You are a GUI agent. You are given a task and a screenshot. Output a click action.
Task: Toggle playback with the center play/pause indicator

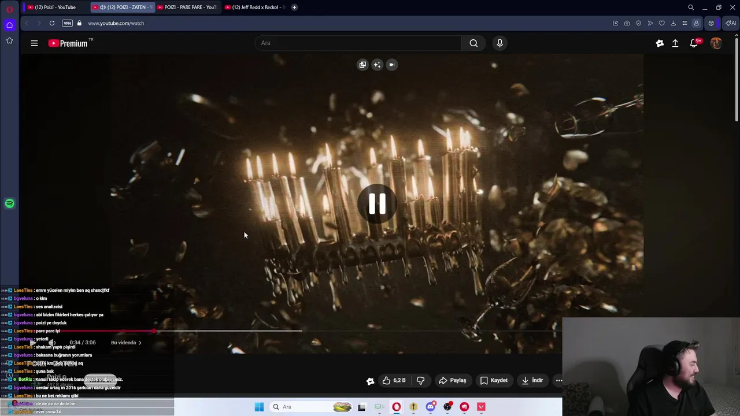[x=377, y=203]
